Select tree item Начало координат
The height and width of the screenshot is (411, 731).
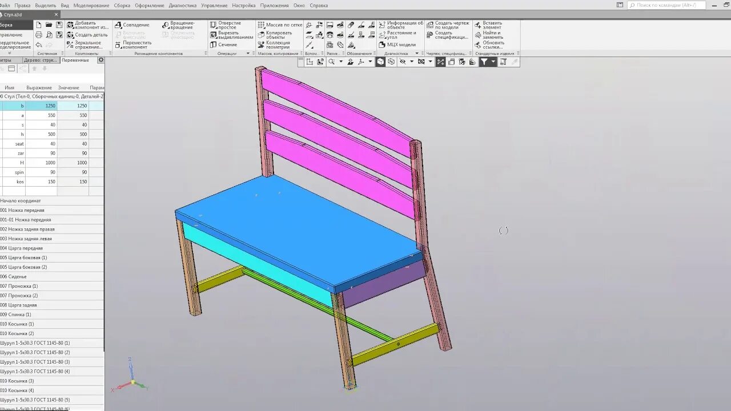52,200
